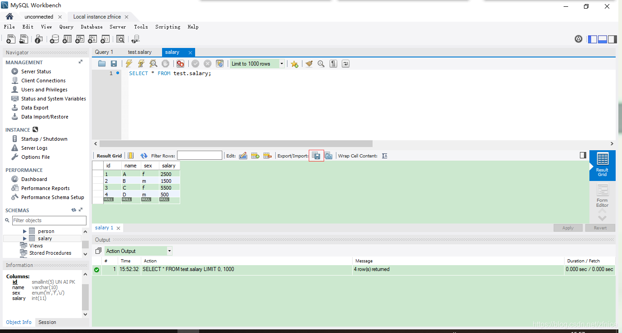Open Users and Privileges
This screenshot has height=333, width=622.
click(x=44, y=90)
